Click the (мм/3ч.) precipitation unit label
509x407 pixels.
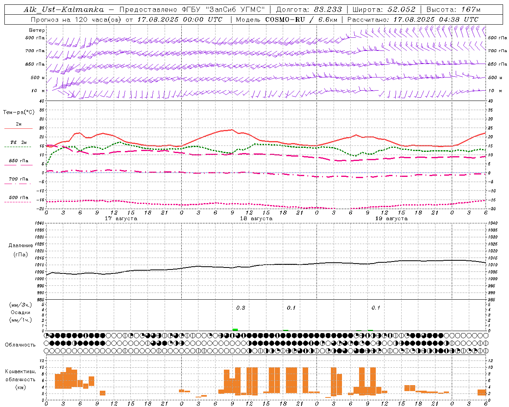[x=21, y=305]
